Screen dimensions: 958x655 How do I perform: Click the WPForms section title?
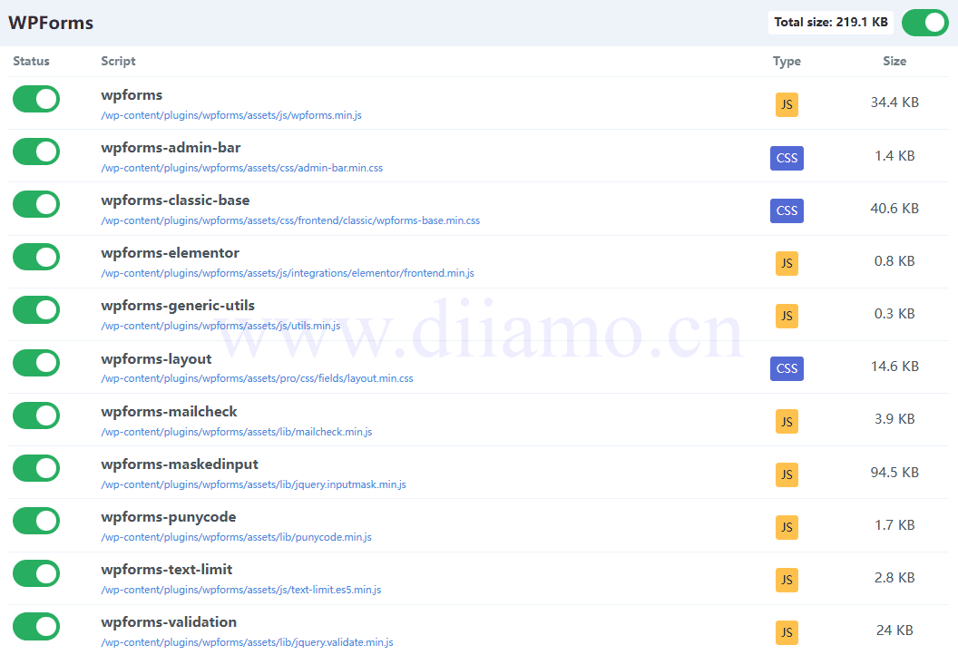(x=51, y=23)
